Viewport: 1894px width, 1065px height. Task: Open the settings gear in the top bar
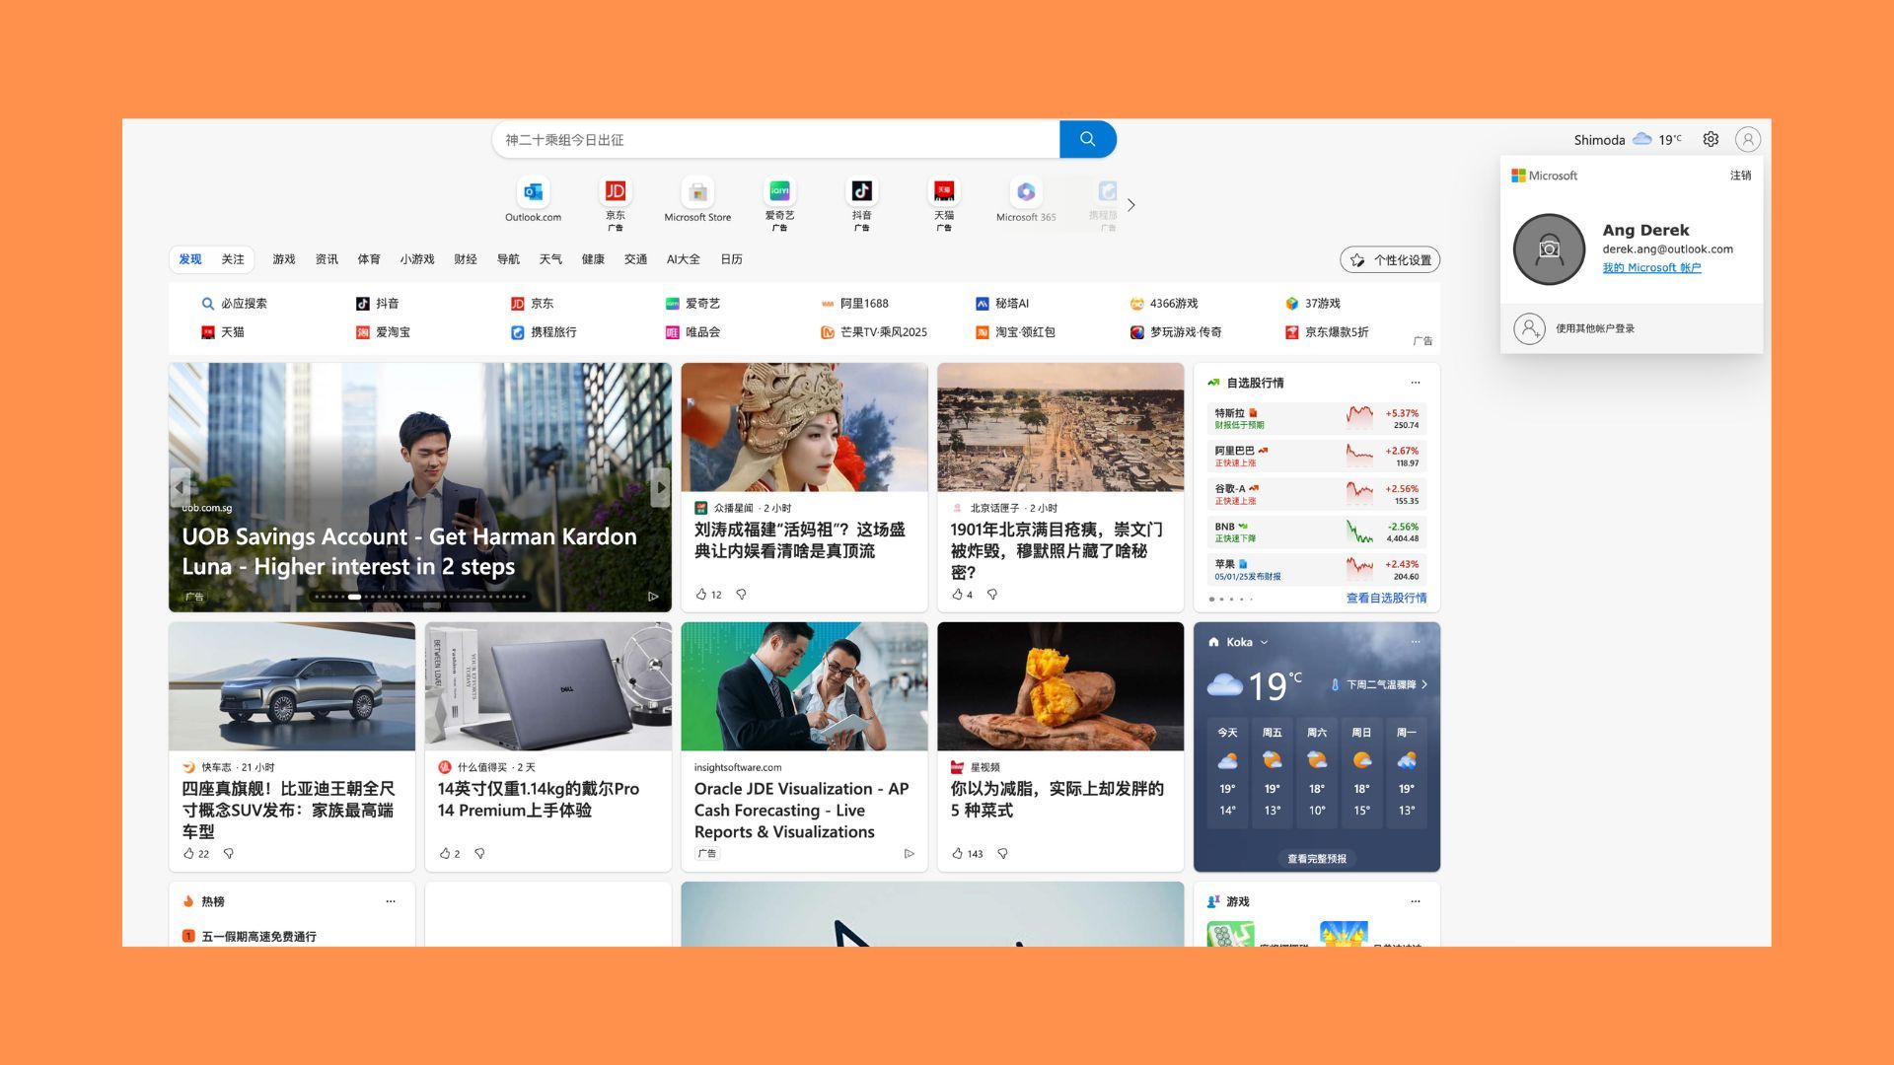pos(1710,139)
